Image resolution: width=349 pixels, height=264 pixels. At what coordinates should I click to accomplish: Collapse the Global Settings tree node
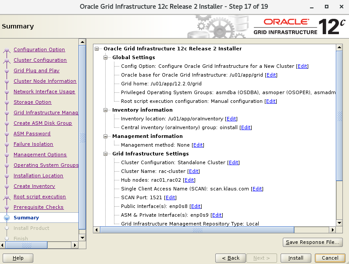pos(106,57)
